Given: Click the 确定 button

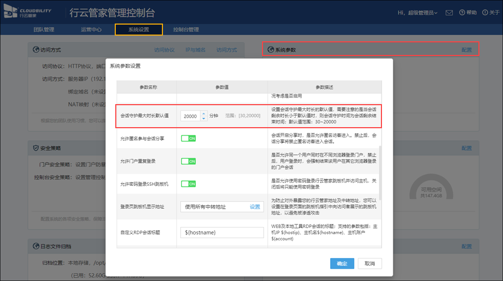Looking at the screenshot, I should pyautogui.click(x=342, y=264).
